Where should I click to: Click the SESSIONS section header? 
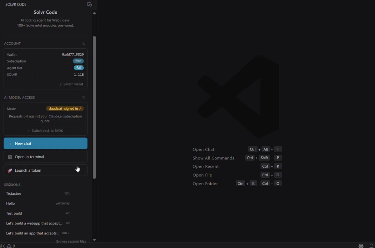click(x=12, y=185)
